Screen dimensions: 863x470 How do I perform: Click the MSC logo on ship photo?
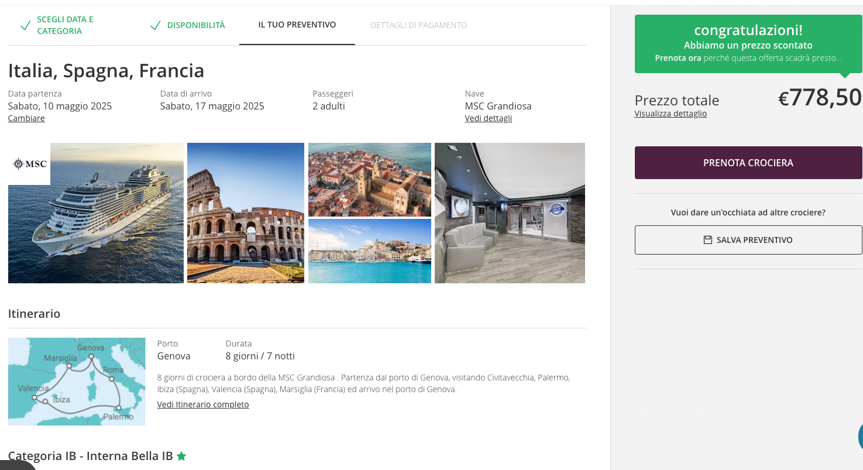click(x=29, y=164)
